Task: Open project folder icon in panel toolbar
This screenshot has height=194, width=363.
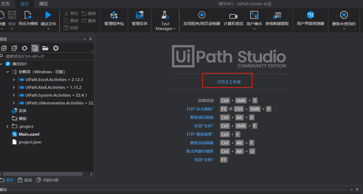Action: click(x=45, y=48)
